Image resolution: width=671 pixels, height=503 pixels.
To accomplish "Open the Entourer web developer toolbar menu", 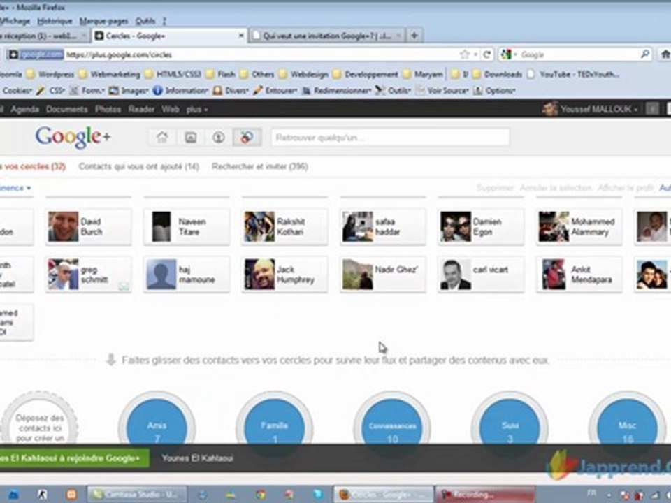I will tap(275, 91).
